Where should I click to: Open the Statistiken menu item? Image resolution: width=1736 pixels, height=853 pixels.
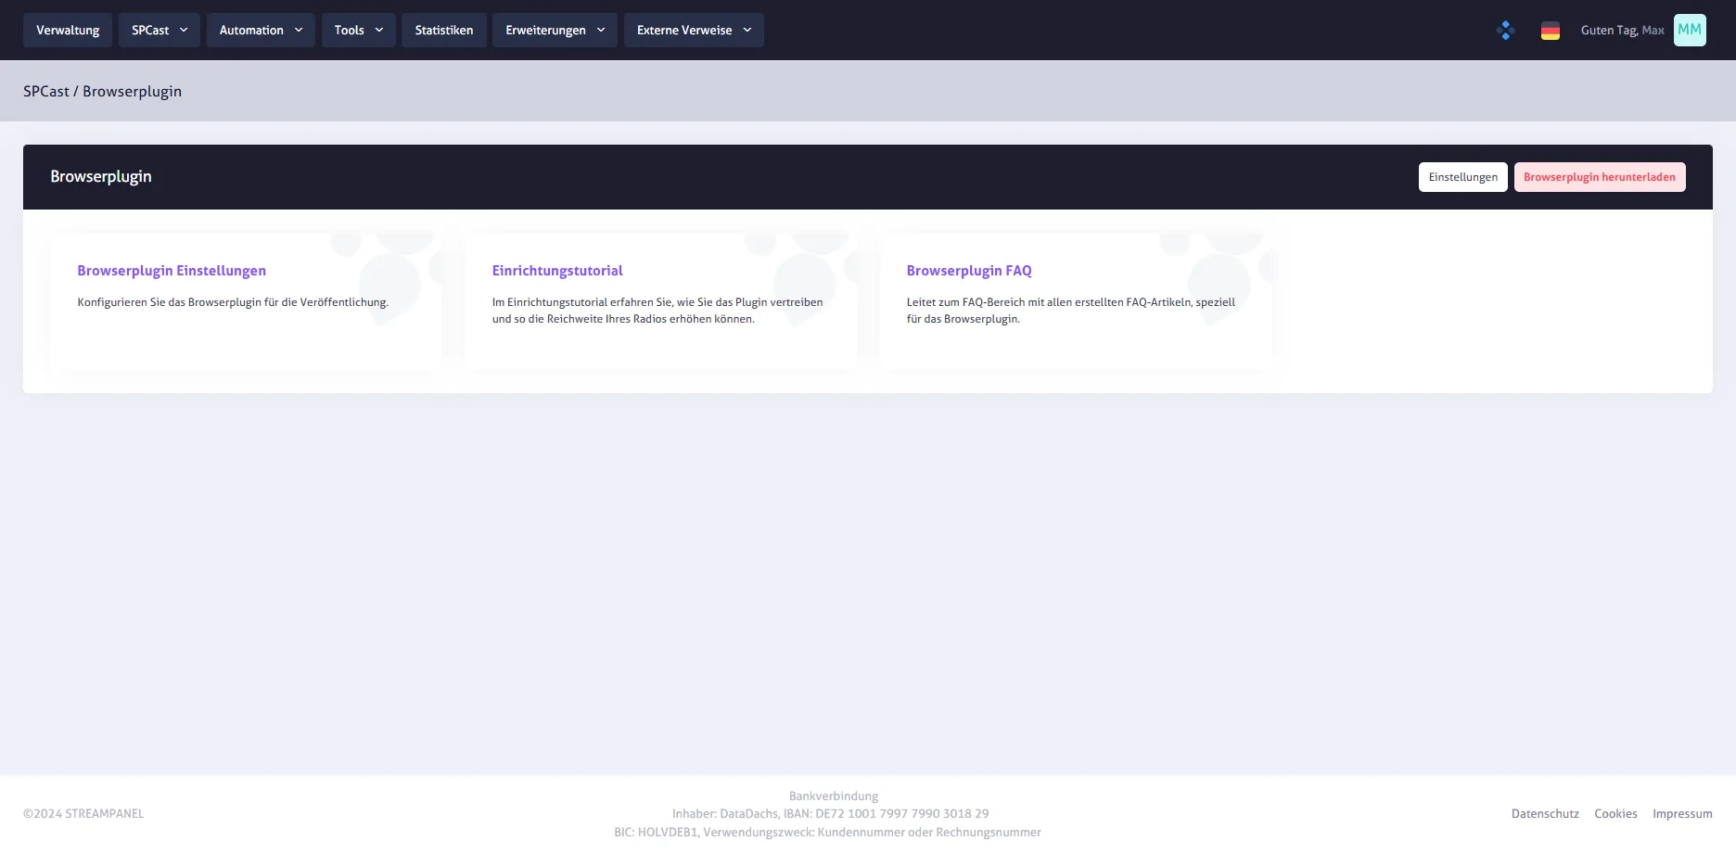pos(444,30)
